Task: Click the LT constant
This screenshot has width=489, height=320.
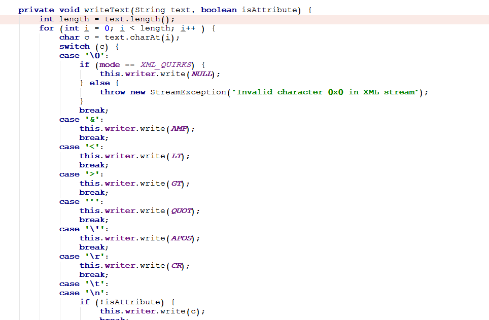Action: click(176, 156)
